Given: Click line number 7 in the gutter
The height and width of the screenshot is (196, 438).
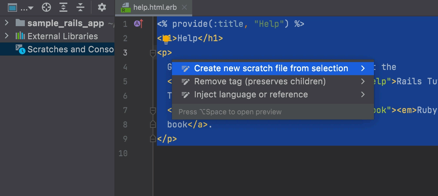Looking at the screenshot, I should pos(125,110).
